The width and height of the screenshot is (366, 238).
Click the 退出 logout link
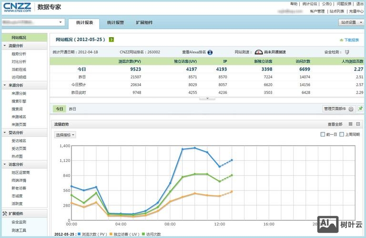pyautogui.click(x=360, y=4)
